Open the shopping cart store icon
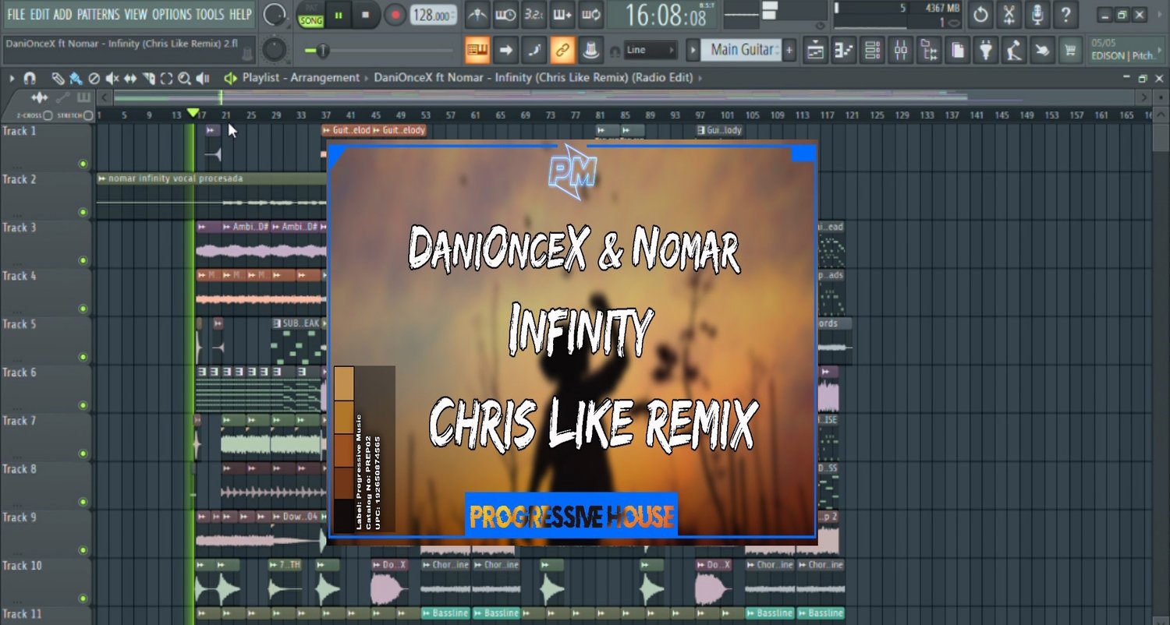 pos(1072,50)
